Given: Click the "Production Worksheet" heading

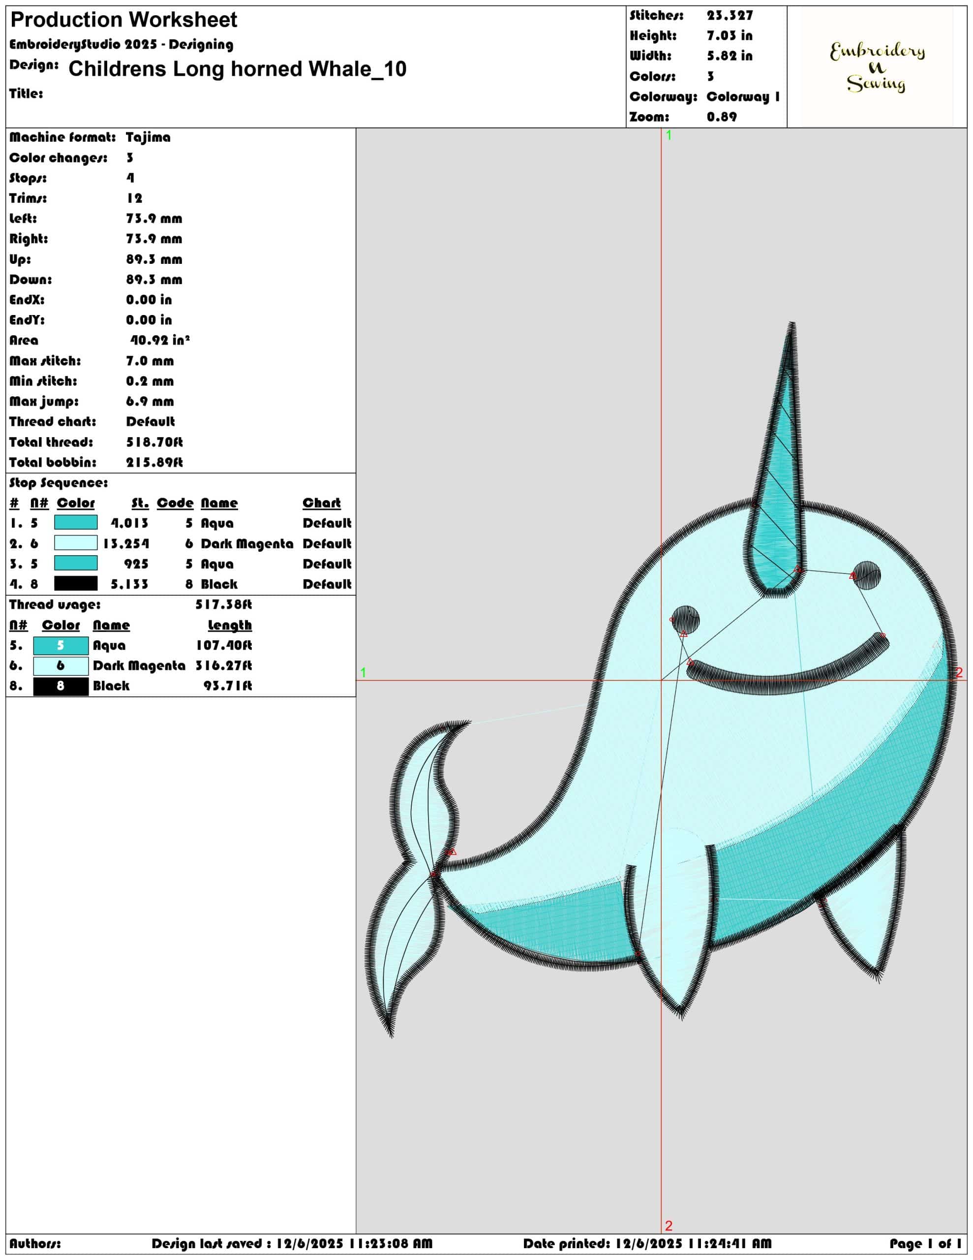Looking at the screenshot, I should [x=123, y=20].
